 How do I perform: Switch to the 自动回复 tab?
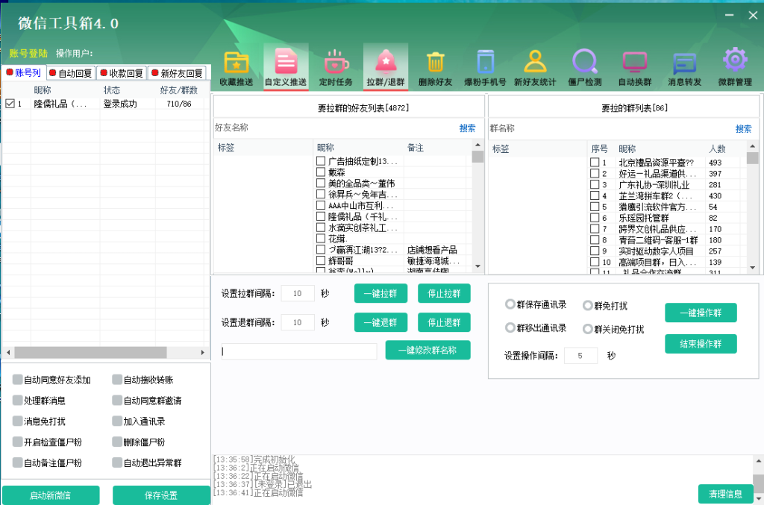[x=71, y=73]
